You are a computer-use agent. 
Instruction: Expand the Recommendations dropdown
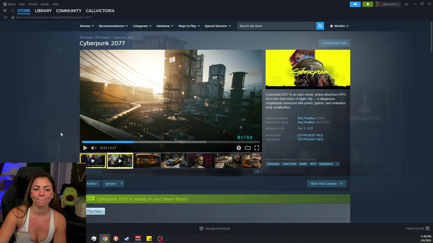point(113,26)
